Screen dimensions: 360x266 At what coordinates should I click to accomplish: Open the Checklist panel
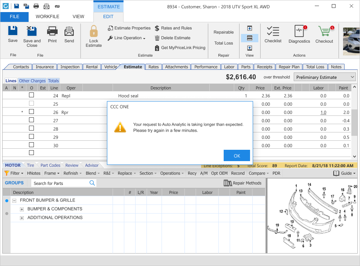pos(273,34)
